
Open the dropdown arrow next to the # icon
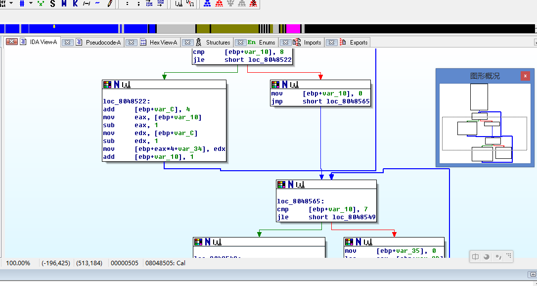click(x=31, y=3)
